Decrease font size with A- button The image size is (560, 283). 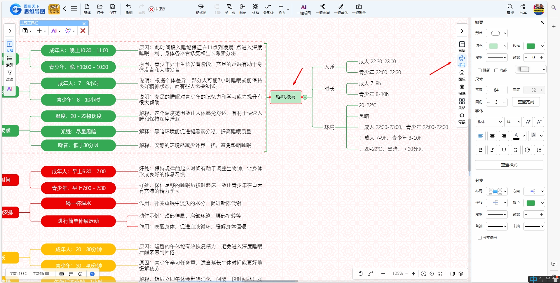539,122
